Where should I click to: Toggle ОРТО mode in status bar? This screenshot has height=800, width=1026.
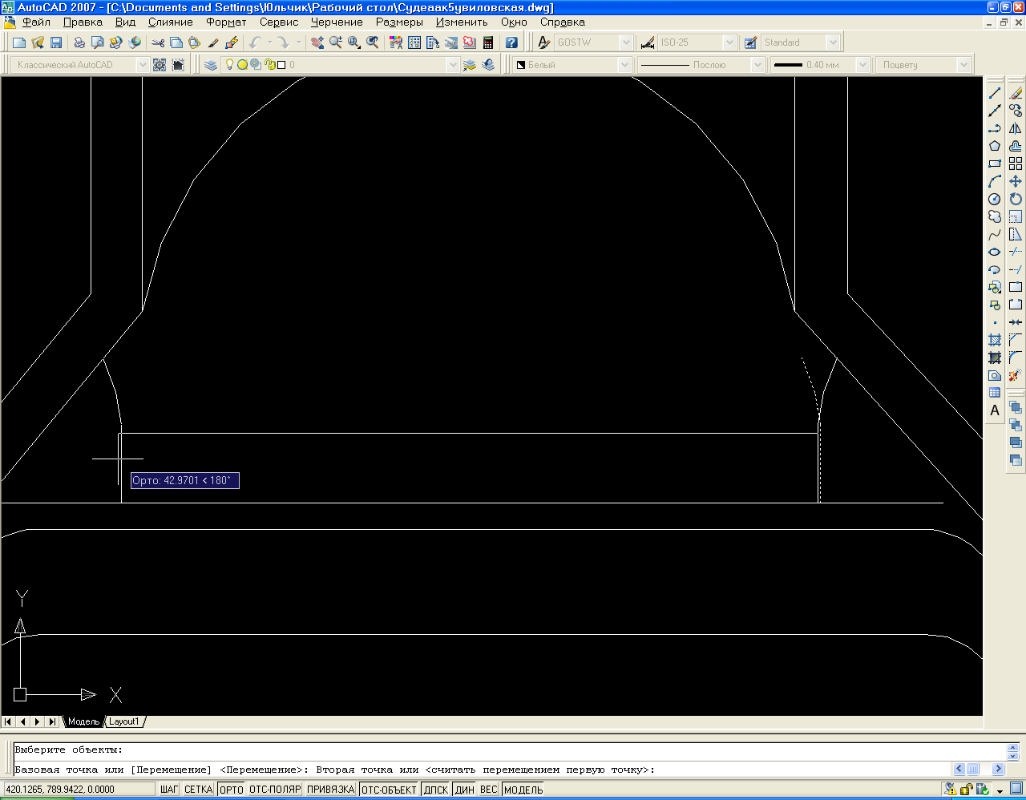tap(231, 790)
